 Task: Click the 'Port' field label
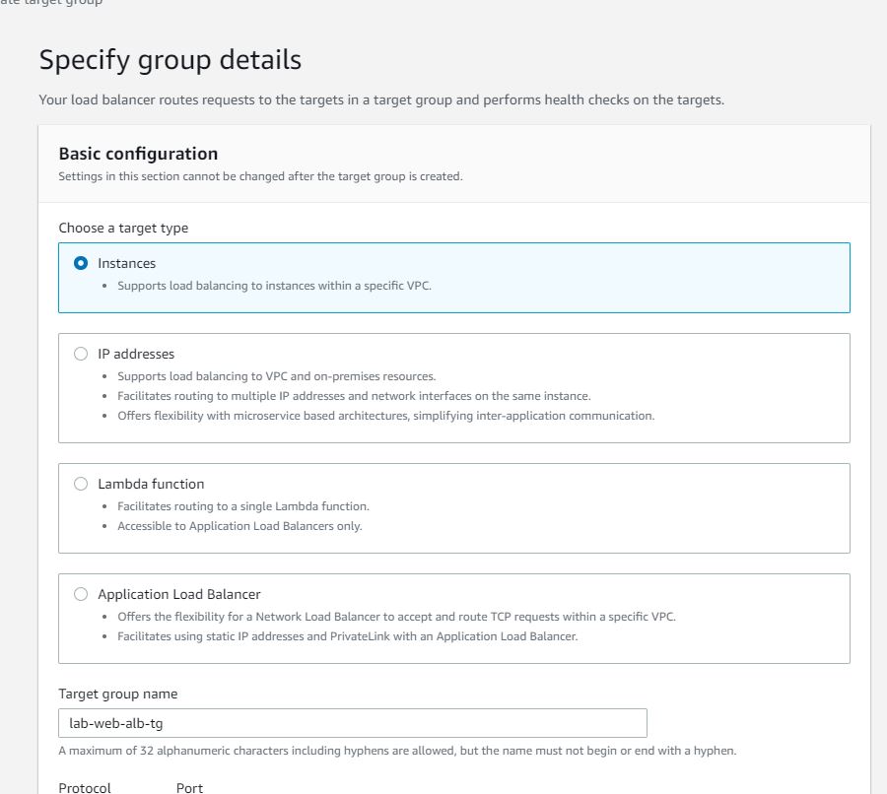[189, 787]
